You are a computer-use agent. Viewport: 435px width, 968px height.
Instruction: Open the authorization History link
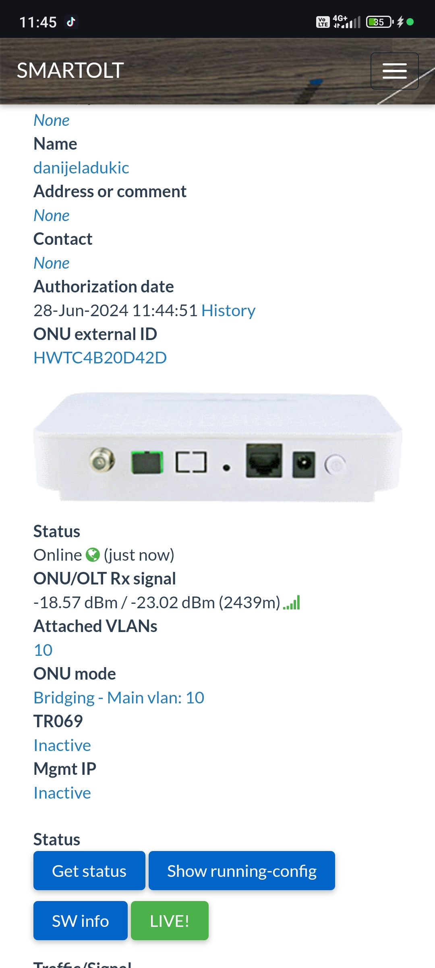pos(228,311)
